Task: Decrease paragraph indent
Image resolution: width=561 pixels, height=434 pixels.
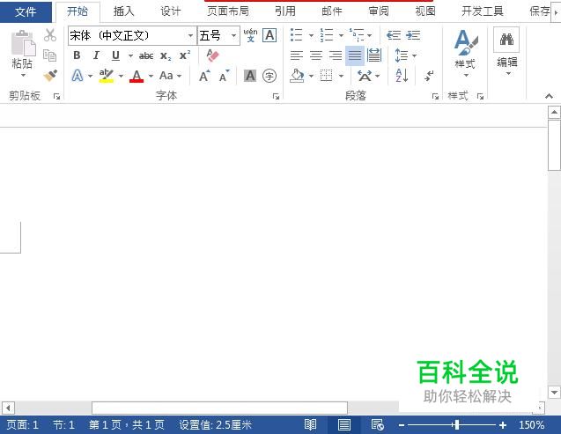Action: [x=394, y=35]
